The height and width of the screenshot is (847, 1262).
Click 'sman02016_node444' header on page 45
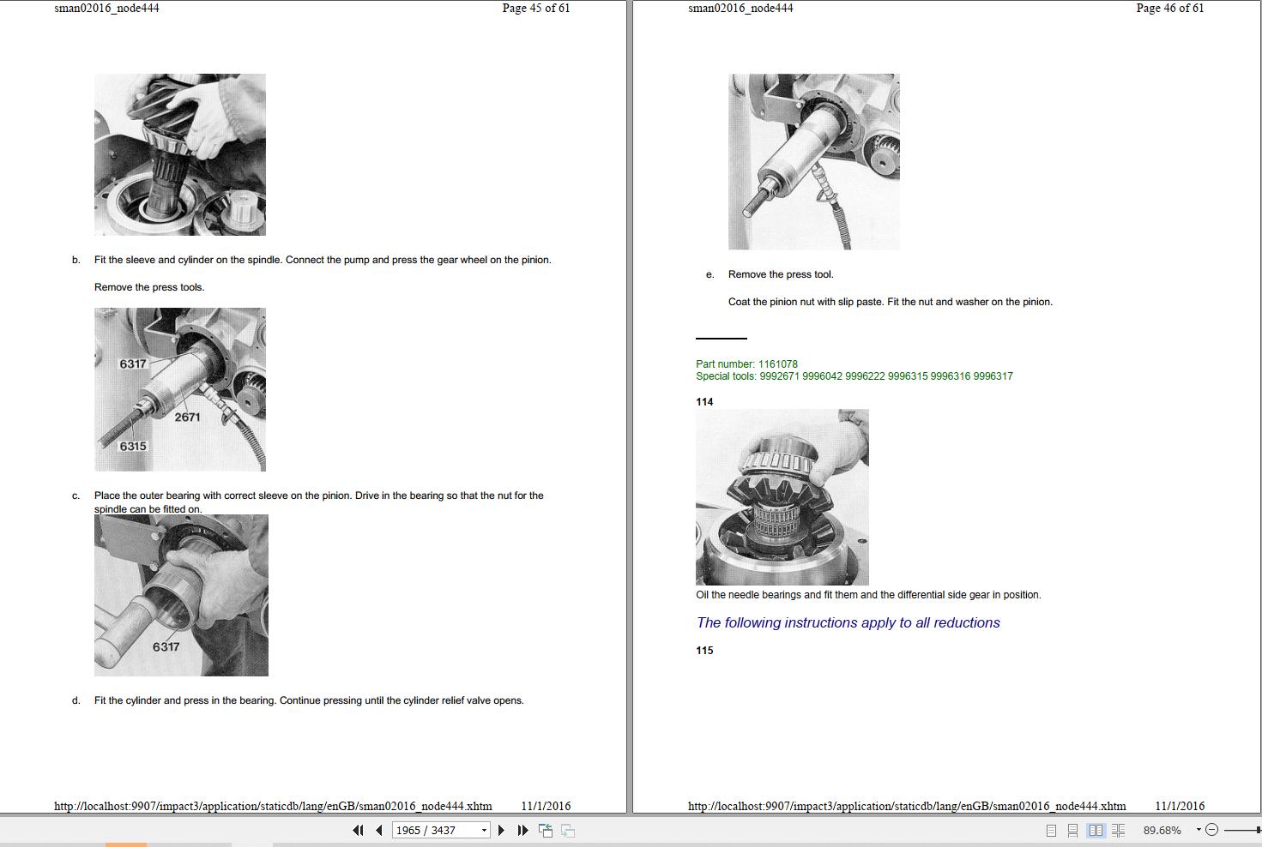pyautogui.click(x=106, y=9)
